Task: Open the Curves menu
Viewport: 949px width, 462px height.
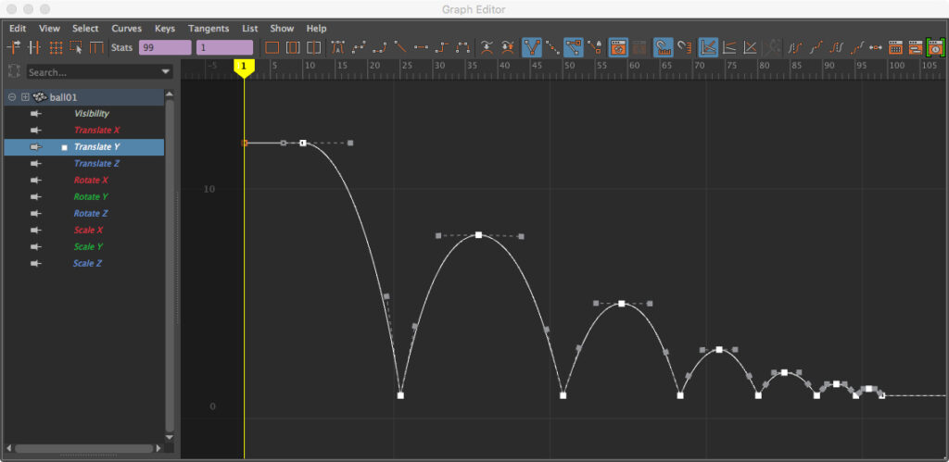Action: (x=126, y=29)
